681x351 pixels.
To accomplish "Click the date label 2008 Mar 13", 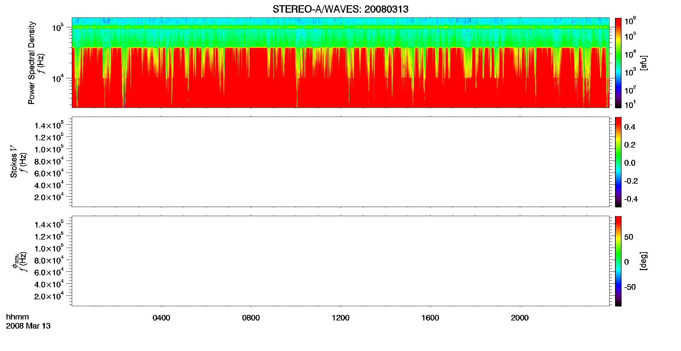I will [28, 326].
